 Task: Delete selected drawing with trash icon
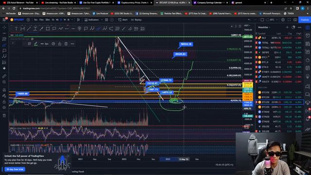[66, 44]
